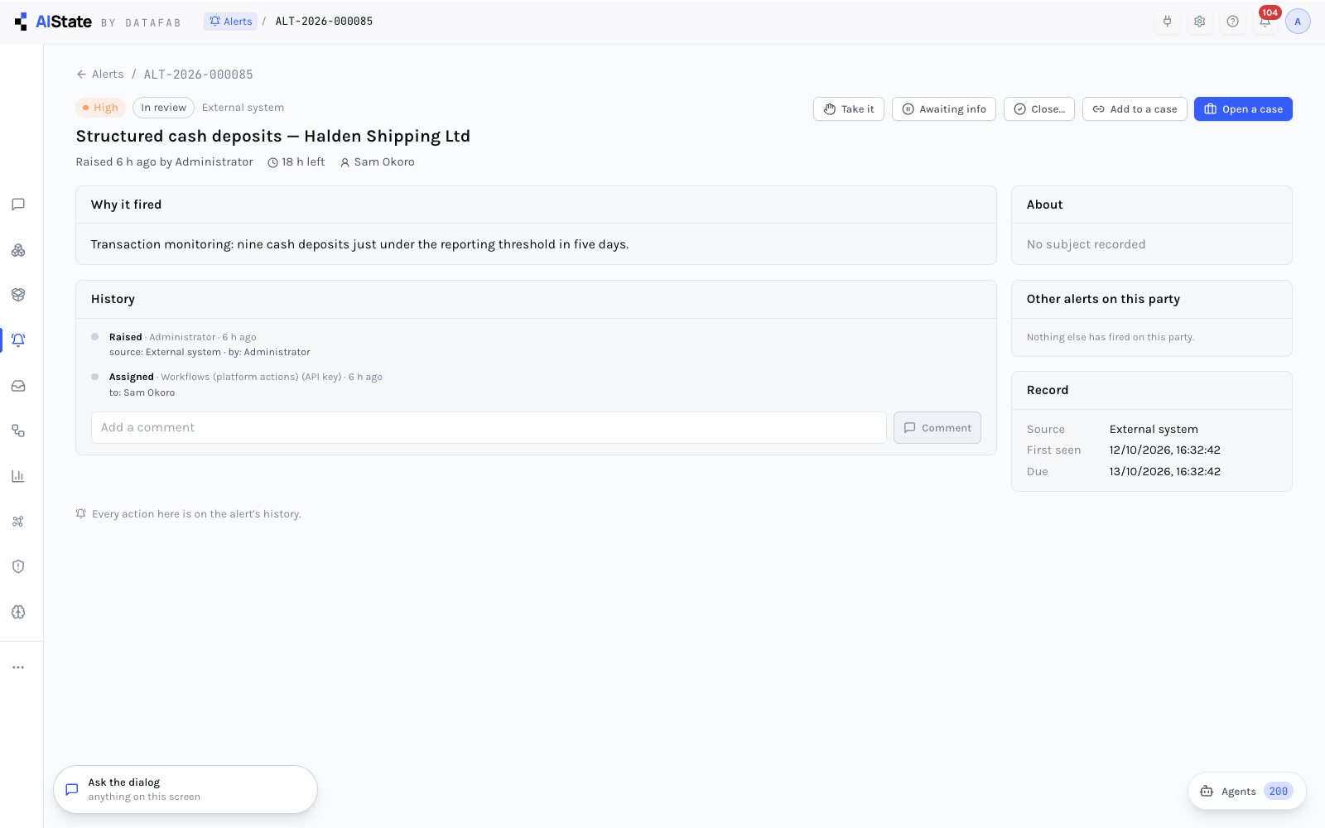Viewport: 1325px width, 828px height.
Task: Open the Agents 200 panel button
Action: [1247, 791]
